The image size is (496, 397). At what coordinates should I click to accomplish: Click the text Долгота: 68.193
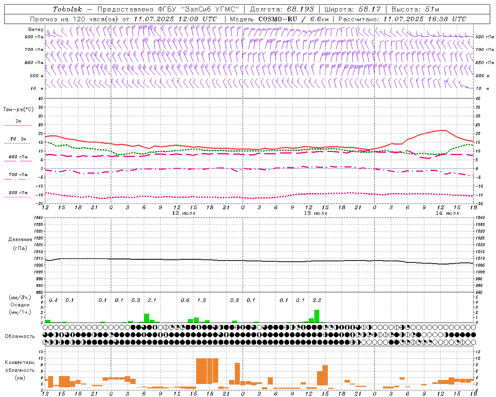point(282,9)
